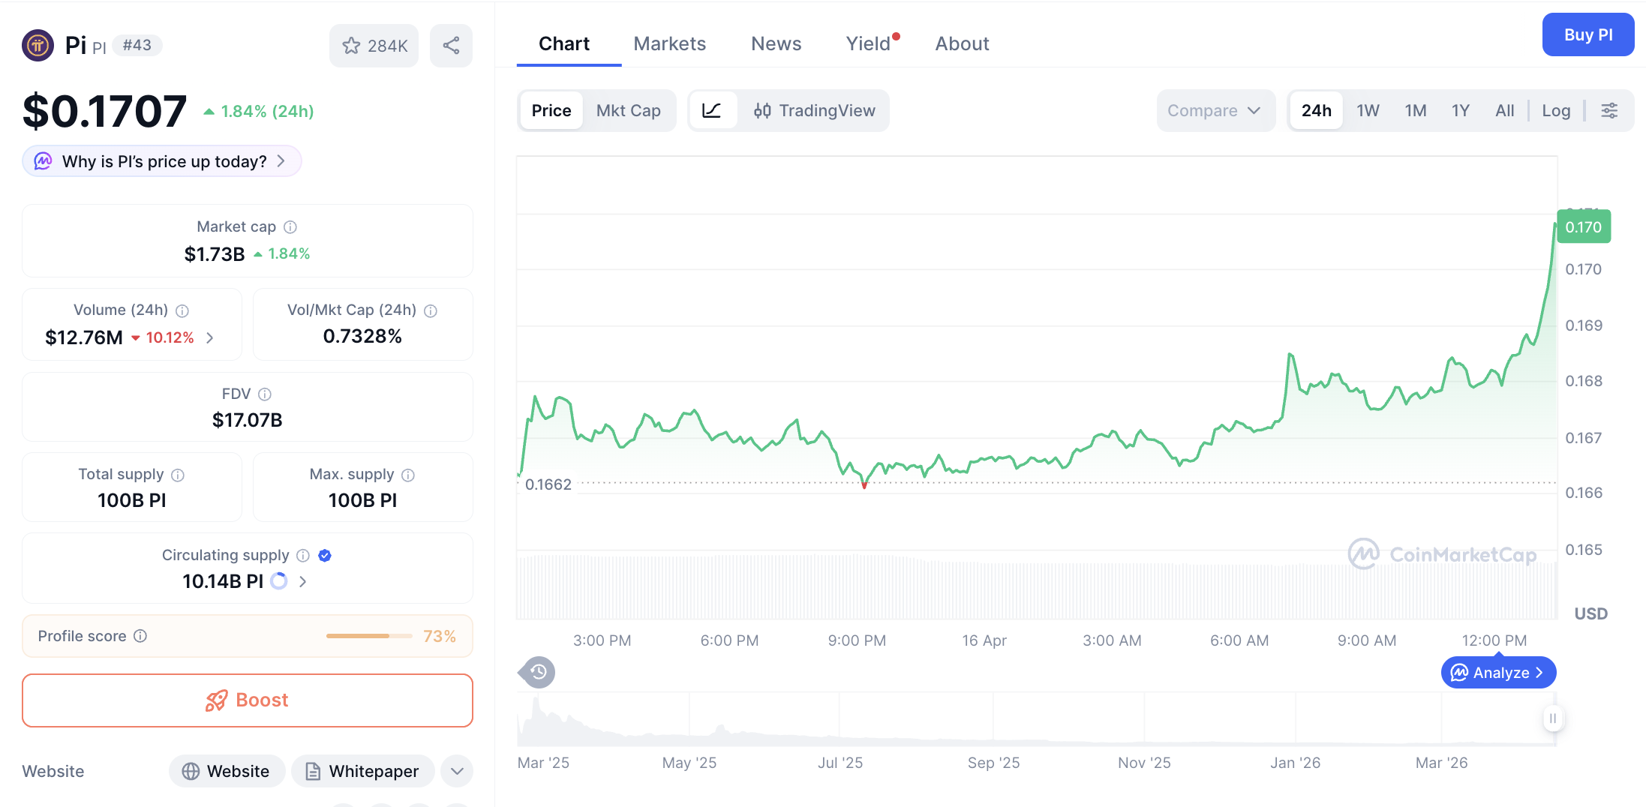Image resolution: width=1646 pixels, height=807 pixels.
Task: Switch to the Markets tab
Action: pyautogui.click(x=669, y=43)
